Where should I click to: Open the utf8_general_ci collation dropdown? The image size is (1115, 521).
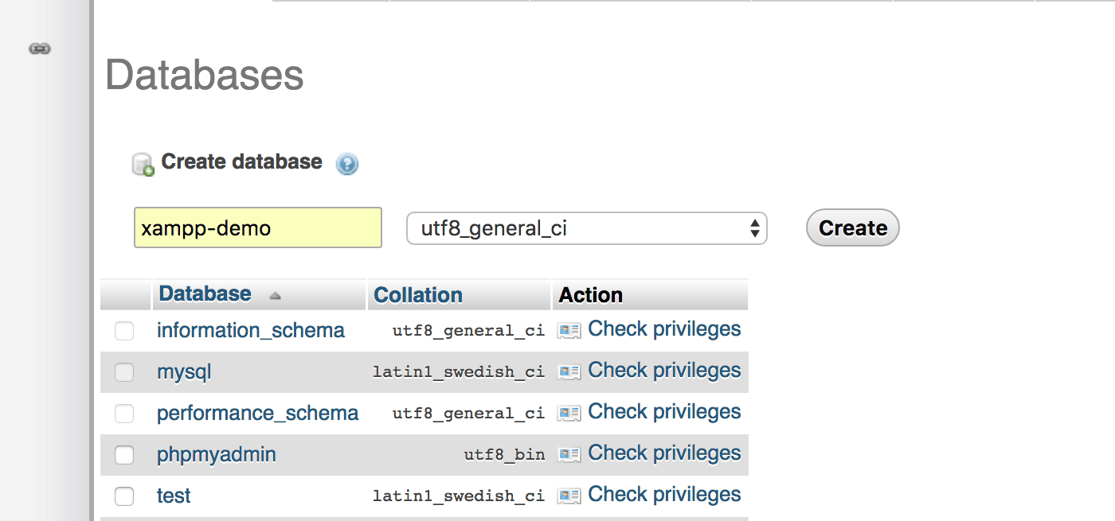(587, 228)
